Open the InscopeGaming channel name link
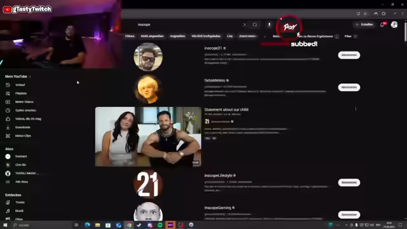This screenshot has height=229, width=407. [x=217, y=208]
